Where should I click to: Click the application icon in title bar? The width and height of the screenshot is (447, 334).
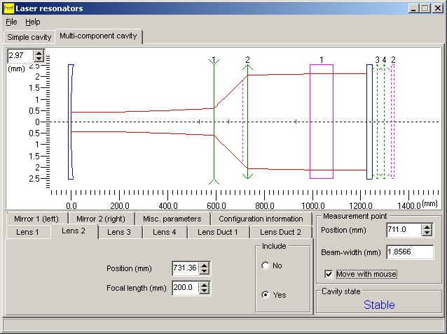coord(8,8)
